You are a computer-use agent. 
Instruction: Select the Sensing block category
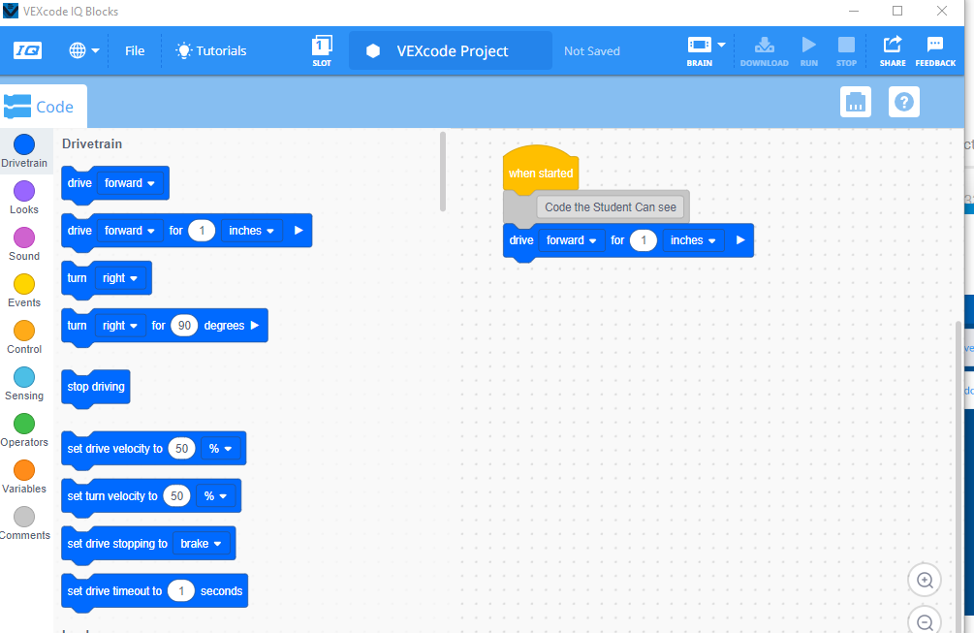click(x=24, y=377)
